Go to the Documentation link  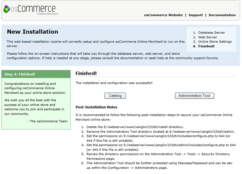222,15
